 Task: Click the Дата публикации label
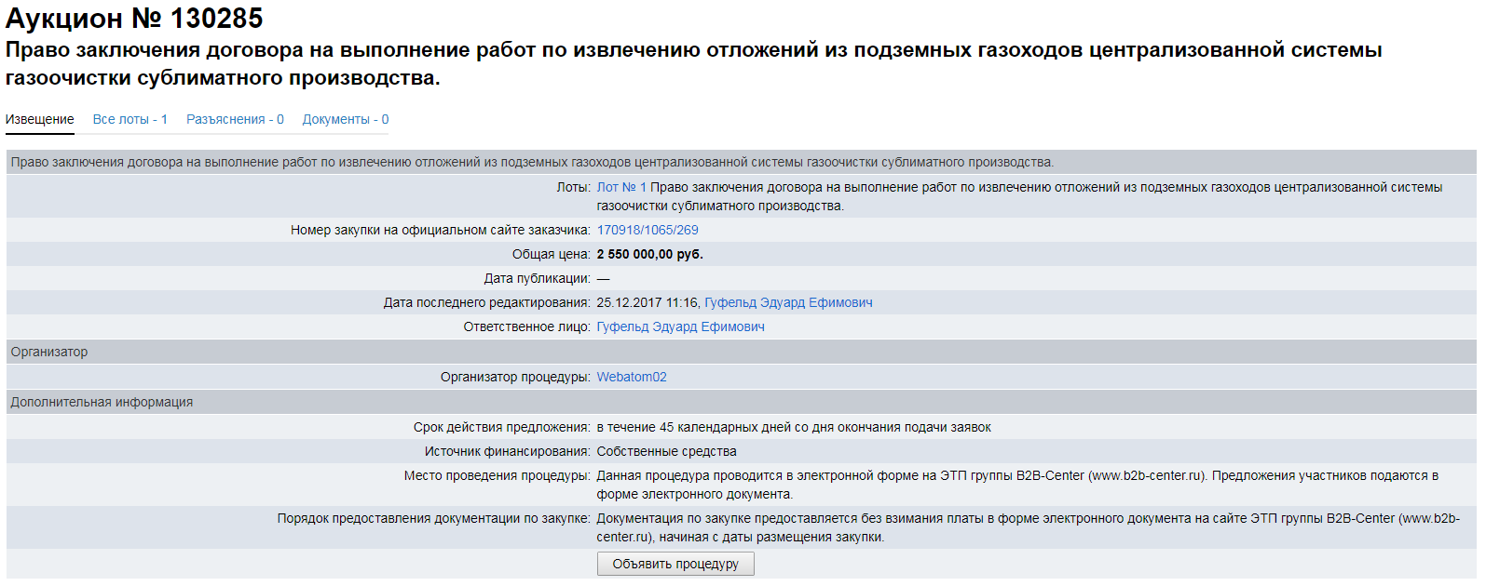point(537,278)
